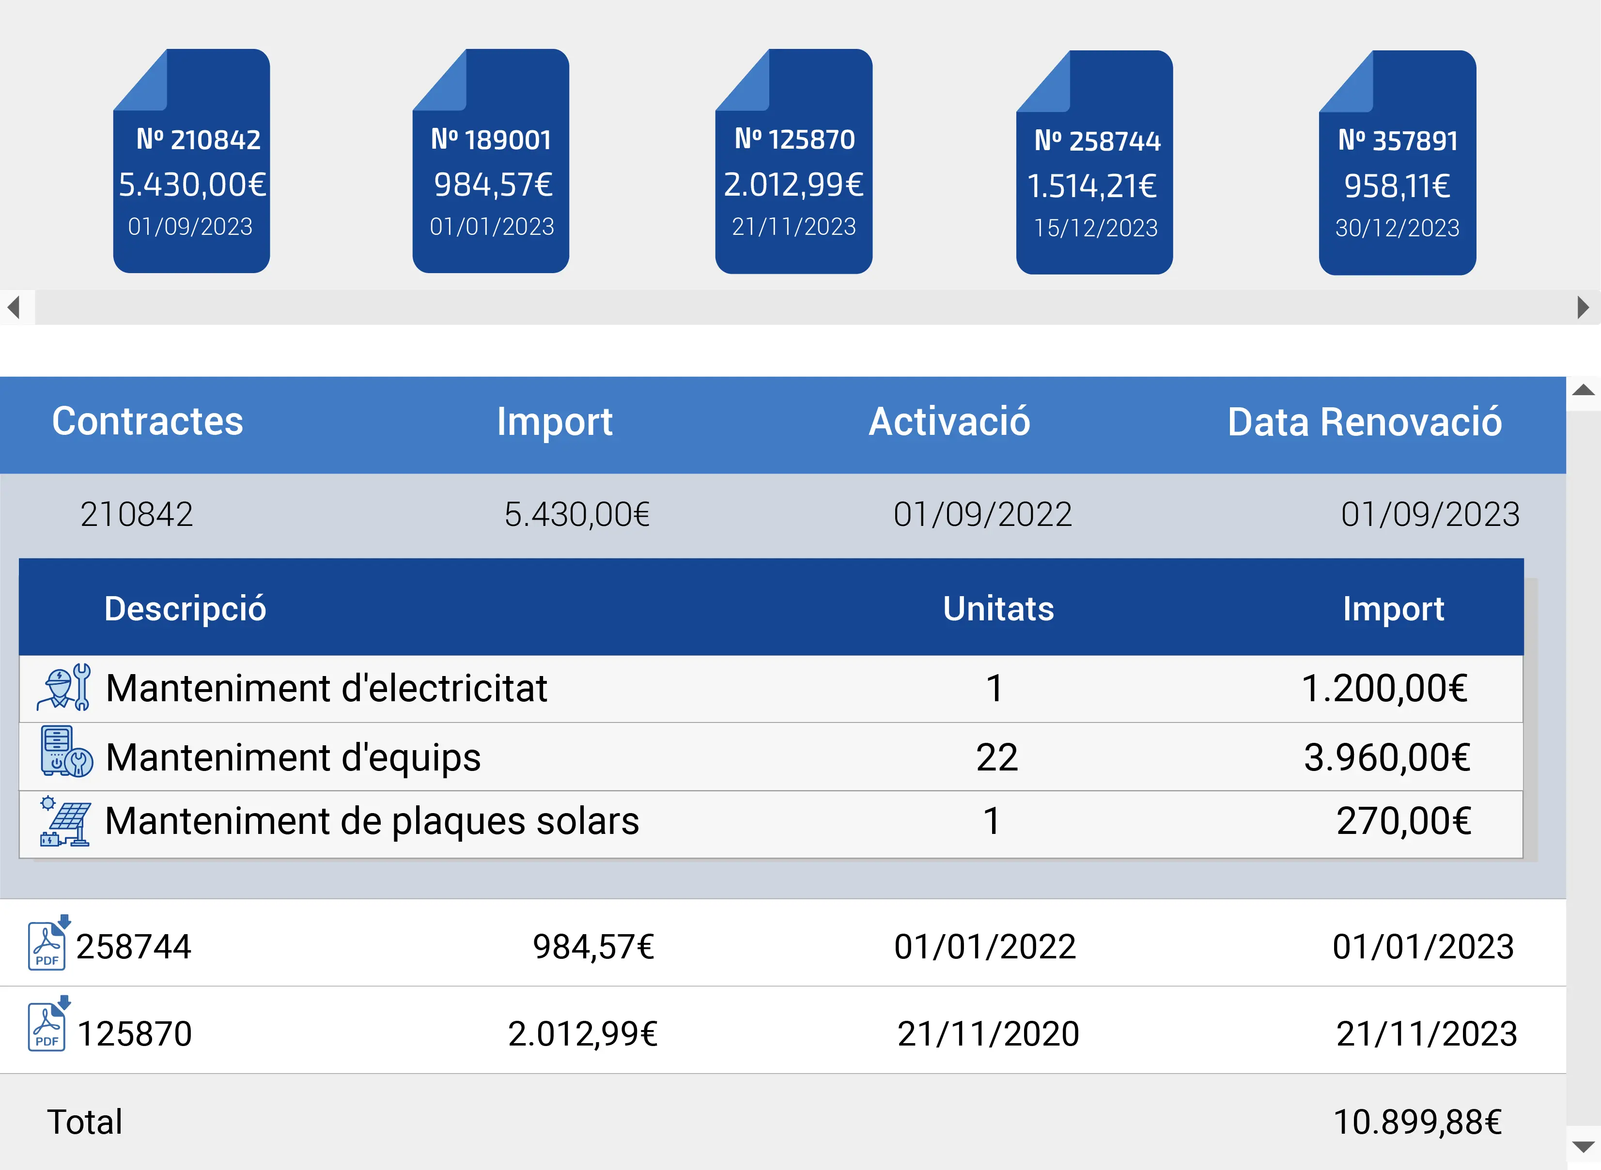1601x1170 pixels.
Task: Select Manteniment d'electricitat row text
Action: [x=326, y=688]
